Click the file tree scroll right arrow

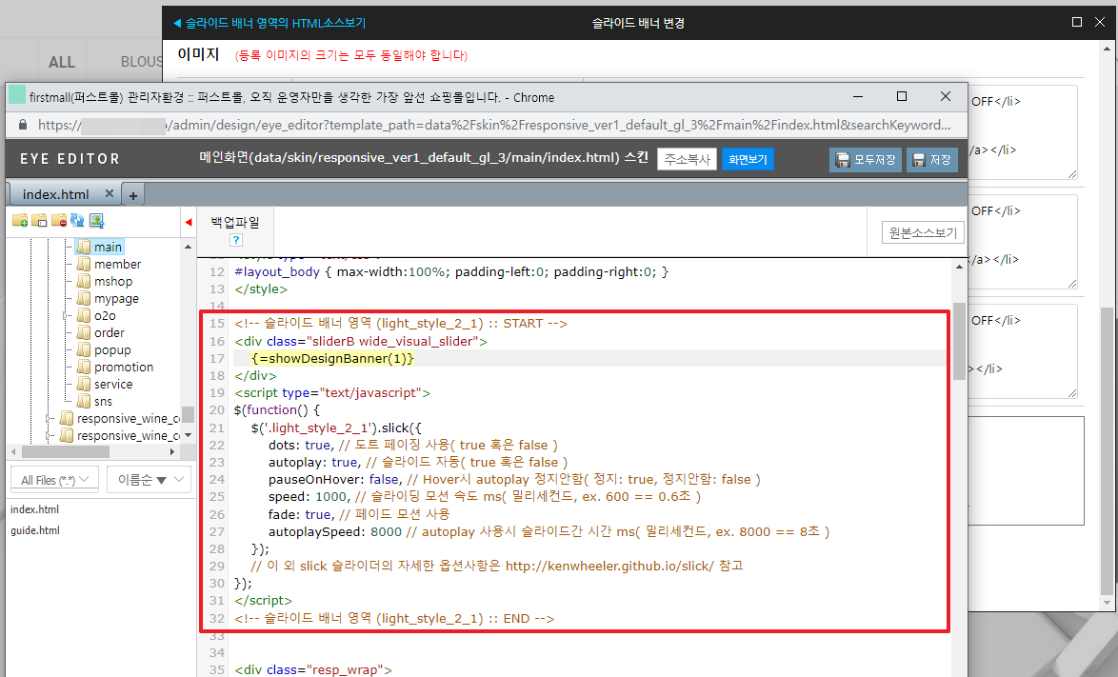tap(171, 451)
